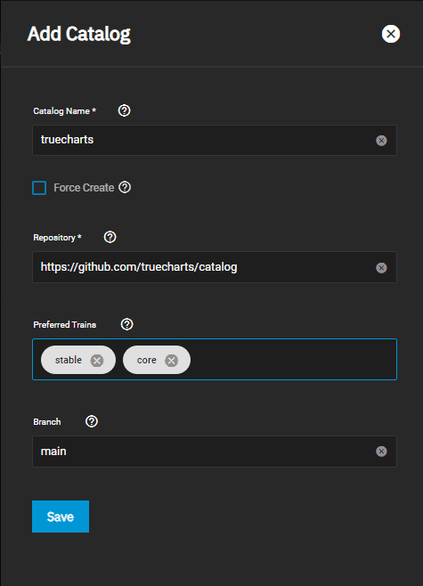This screenshot has height=586, width=423.
Task: Remove the stable train chip
Action: point(97,361)
